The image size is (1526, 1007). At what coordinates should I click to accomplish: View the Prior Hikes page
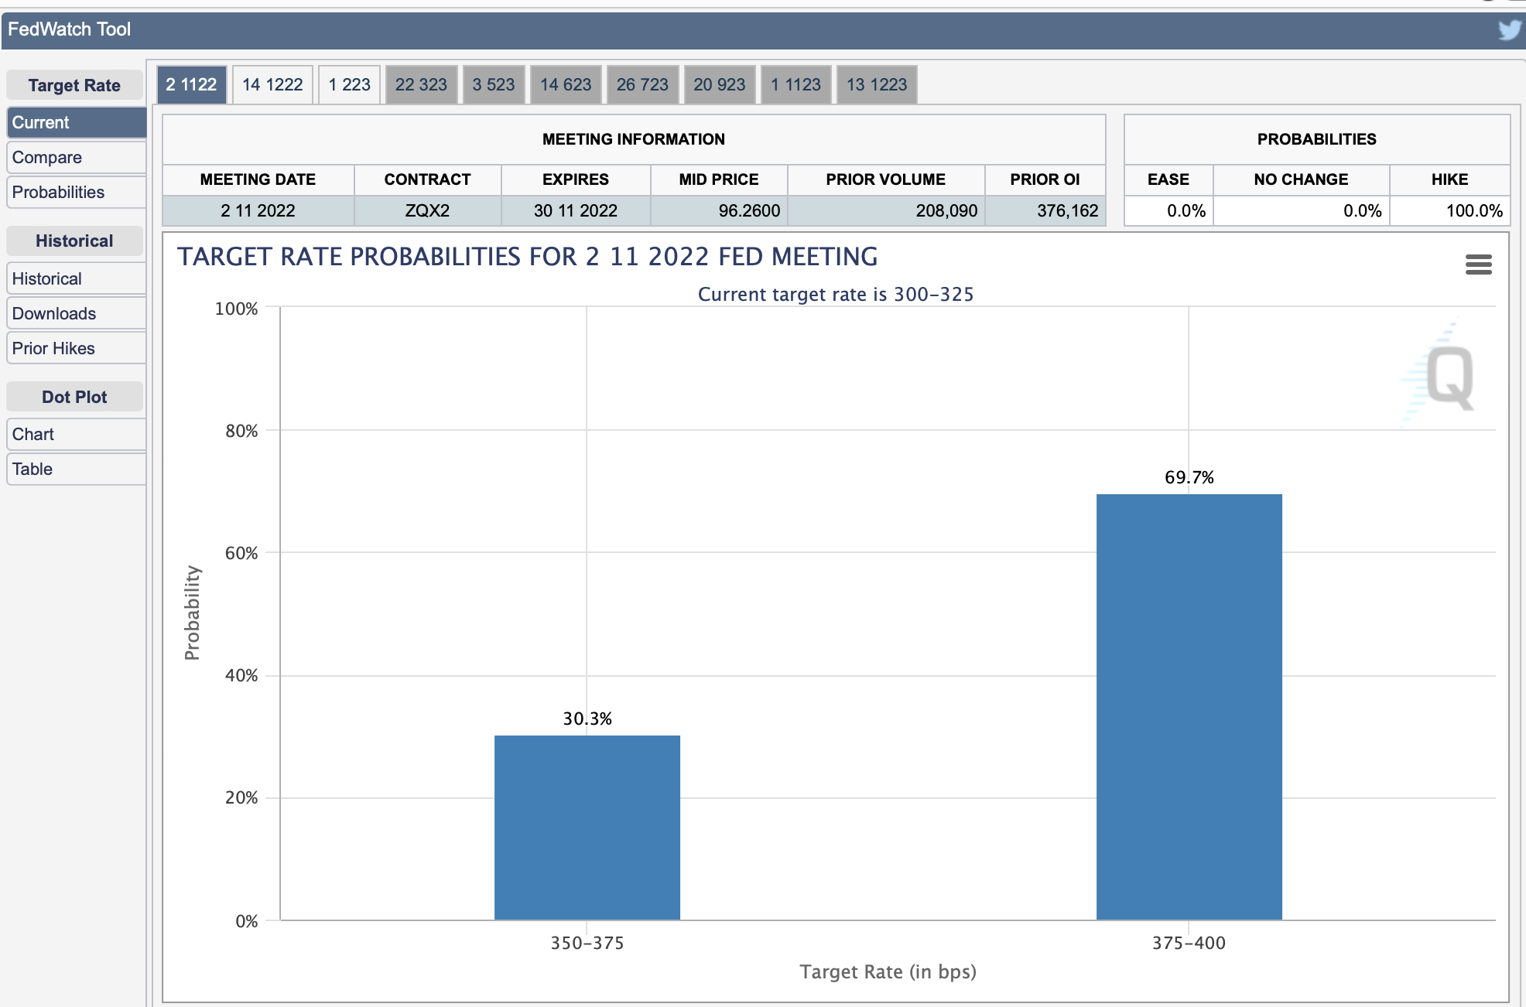click(76, 348)
